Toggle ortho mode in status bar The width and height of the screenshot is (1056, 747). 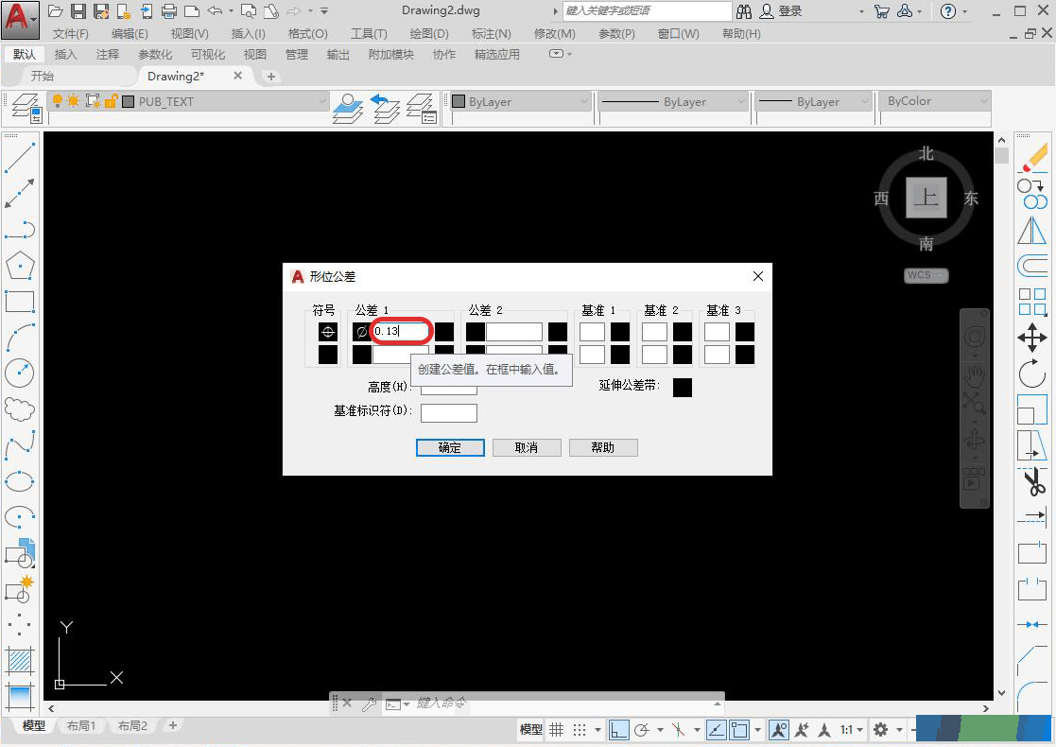[x=619, y=729]
